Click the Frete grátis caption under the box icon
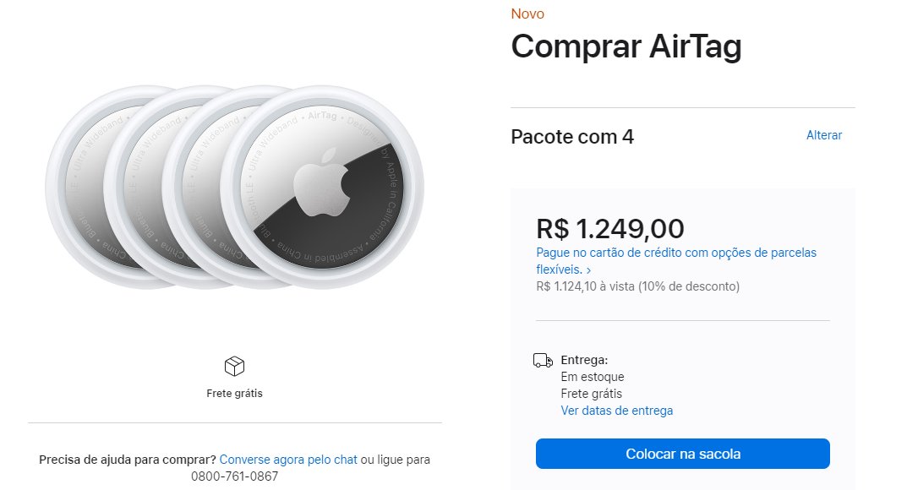This screenshot has width=907, height=490. coord(234,394)
